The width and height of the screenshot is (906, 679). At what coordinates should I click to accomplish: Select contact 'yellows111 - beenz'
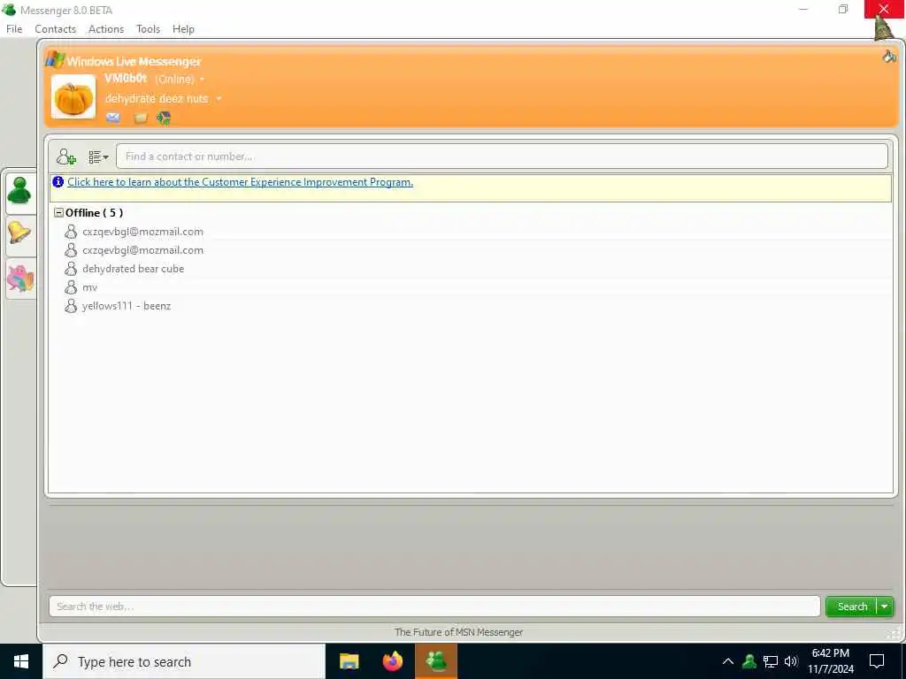coord(126,305)
